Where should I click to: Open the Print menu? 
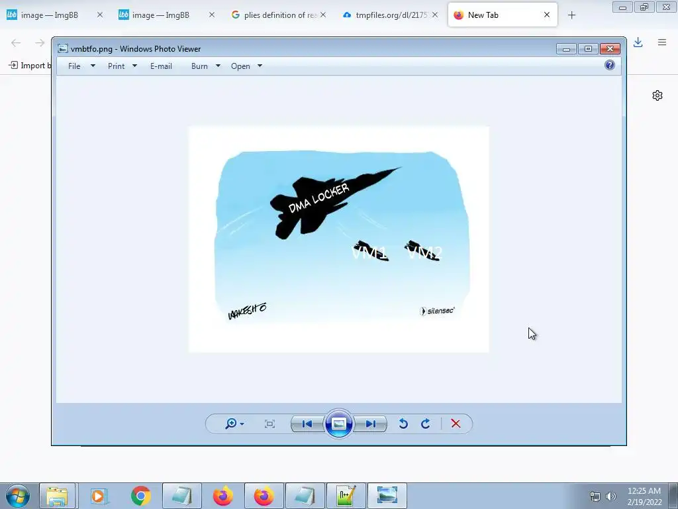117,66
